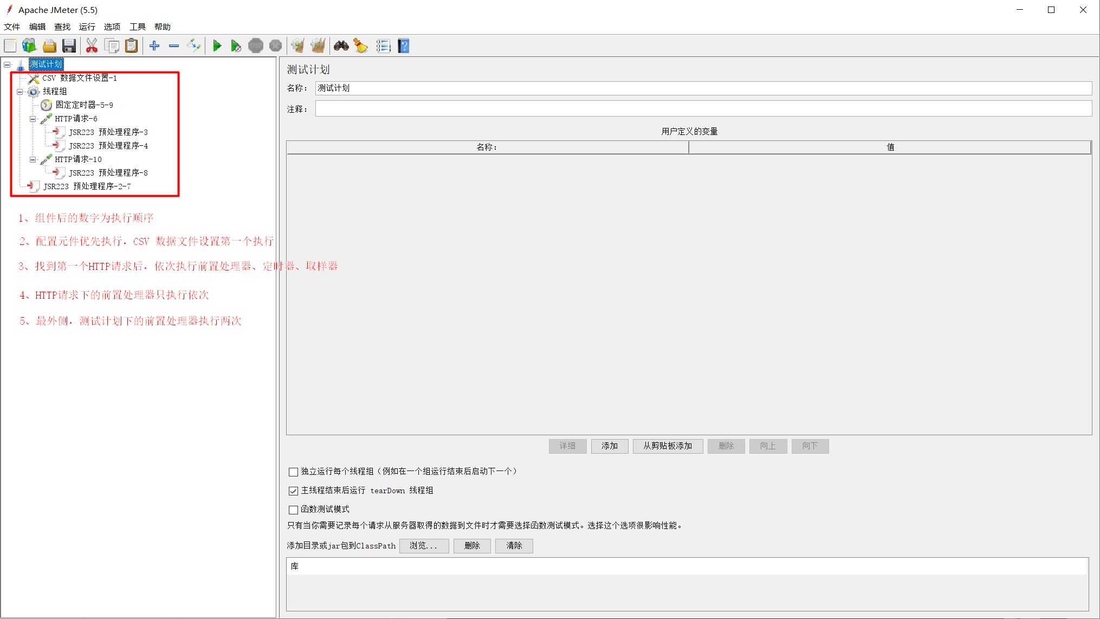The height and width of the screenshot is (619, 1100).
Task: Select JSR223 预处理程序-8 tree item
Action: (108, 173)
